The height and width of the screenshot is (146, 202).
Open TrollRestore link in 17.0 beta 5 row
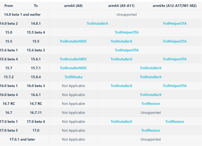tap(151, 131)
